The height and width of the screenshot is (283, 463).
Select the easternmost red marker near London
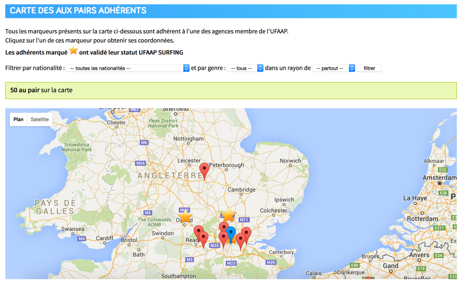tap(246, 235)
